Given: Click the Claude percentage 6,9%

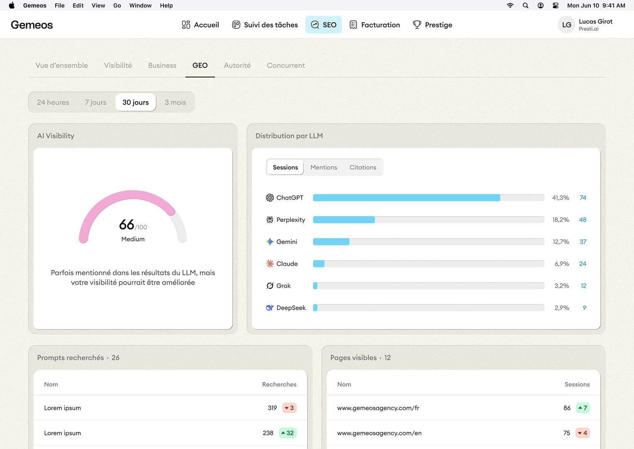Looking at the screenshot, I should pyautogui.click(x=562, y=264).
